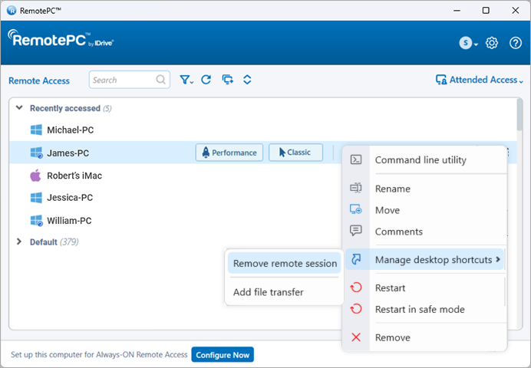Click the expand/collapse all arrows icon

(247, 80)
